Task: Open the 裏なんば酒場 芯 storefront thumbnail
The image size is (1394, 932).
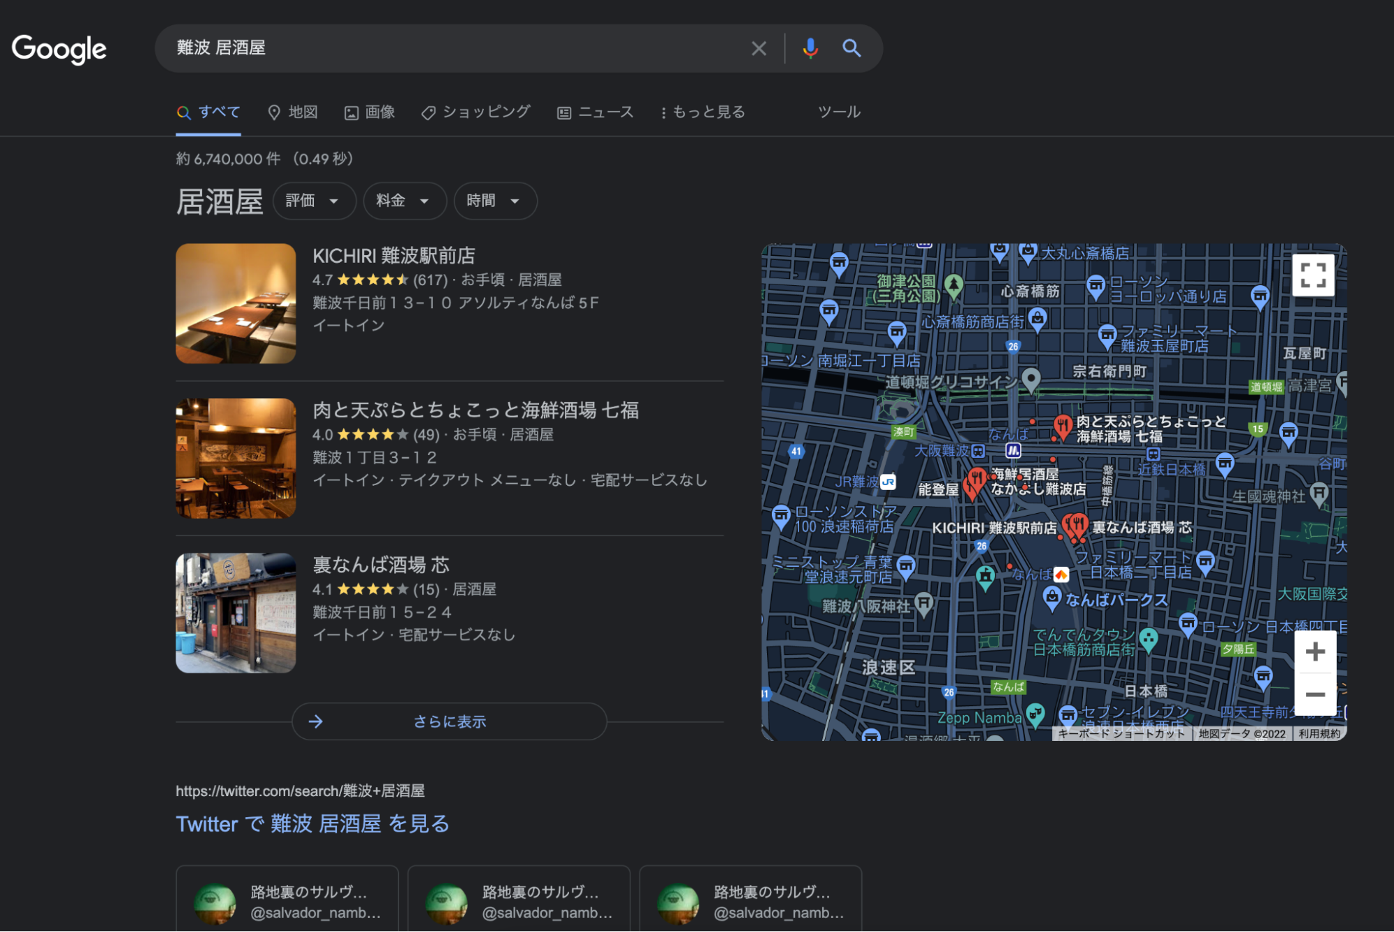Action: point(236,613)
